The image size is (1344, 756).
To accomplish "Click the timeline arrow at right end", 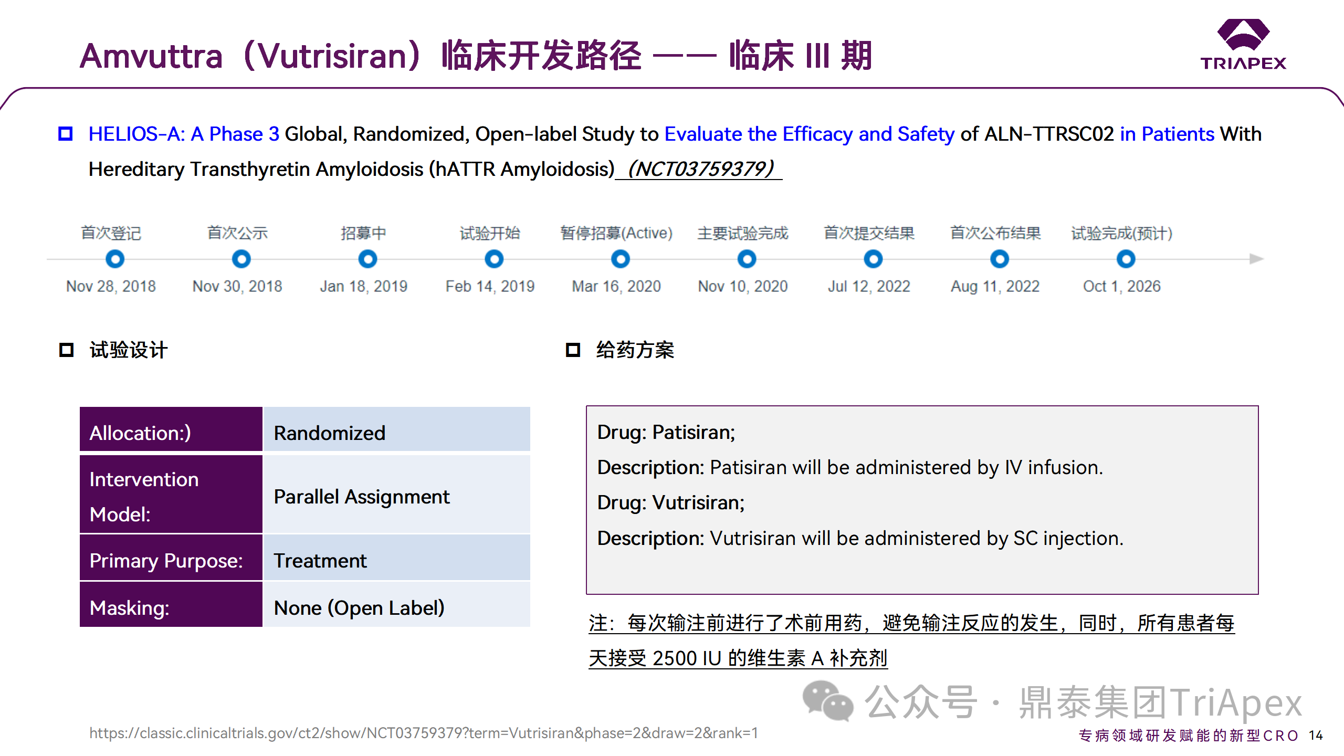I will [1255, 259].
